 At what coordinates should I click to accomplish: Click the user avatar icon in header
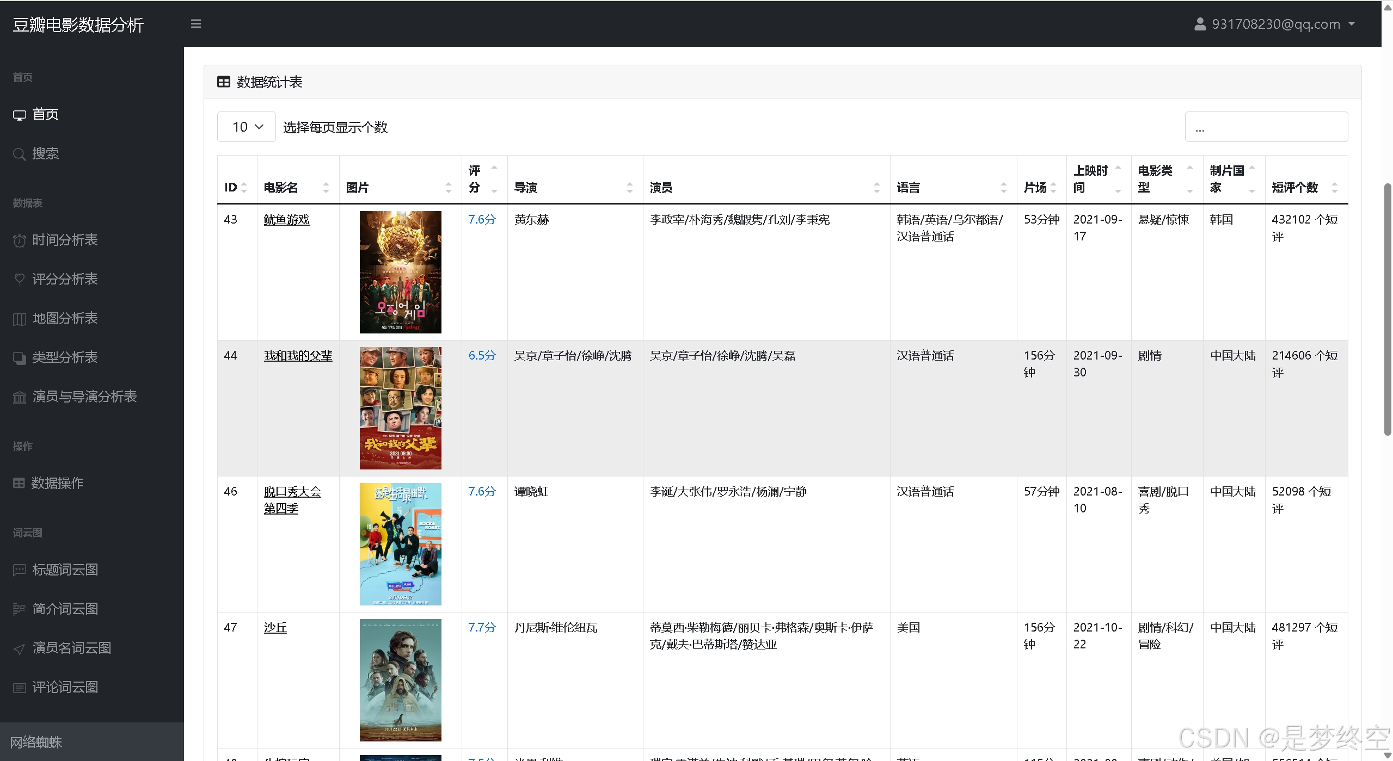[x=1200, y=24]
